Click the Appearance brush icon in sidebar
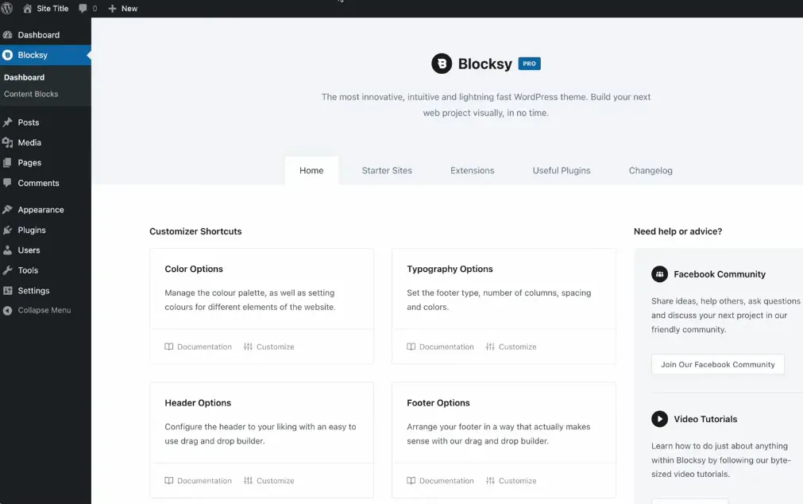Screen dimensions: 803x504 coord(8,210)
